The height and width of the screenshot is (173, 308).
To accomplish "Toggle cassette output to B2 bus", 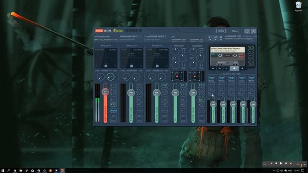I will click(x=251, y=64).
